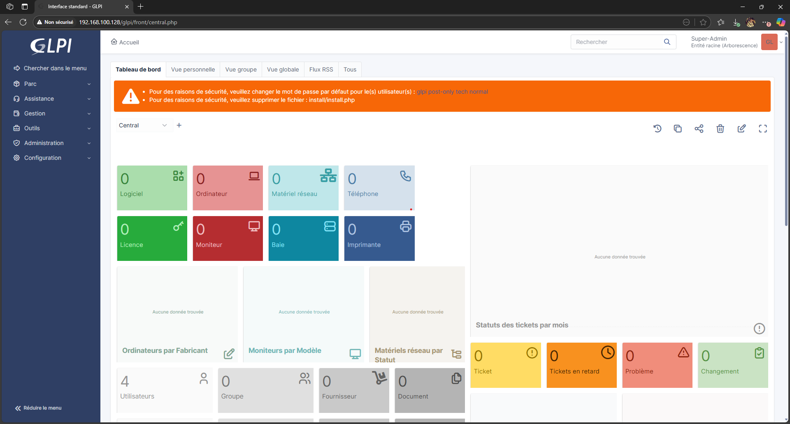Viewport: 790px width, 424px height.
Task: Open the dashboard history icon
Action: 657,129
